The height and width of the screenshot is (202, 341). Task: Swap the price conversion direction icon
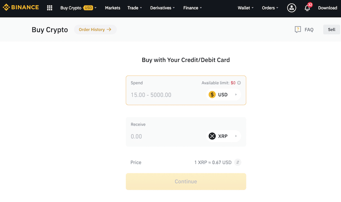tap(238, 162)
